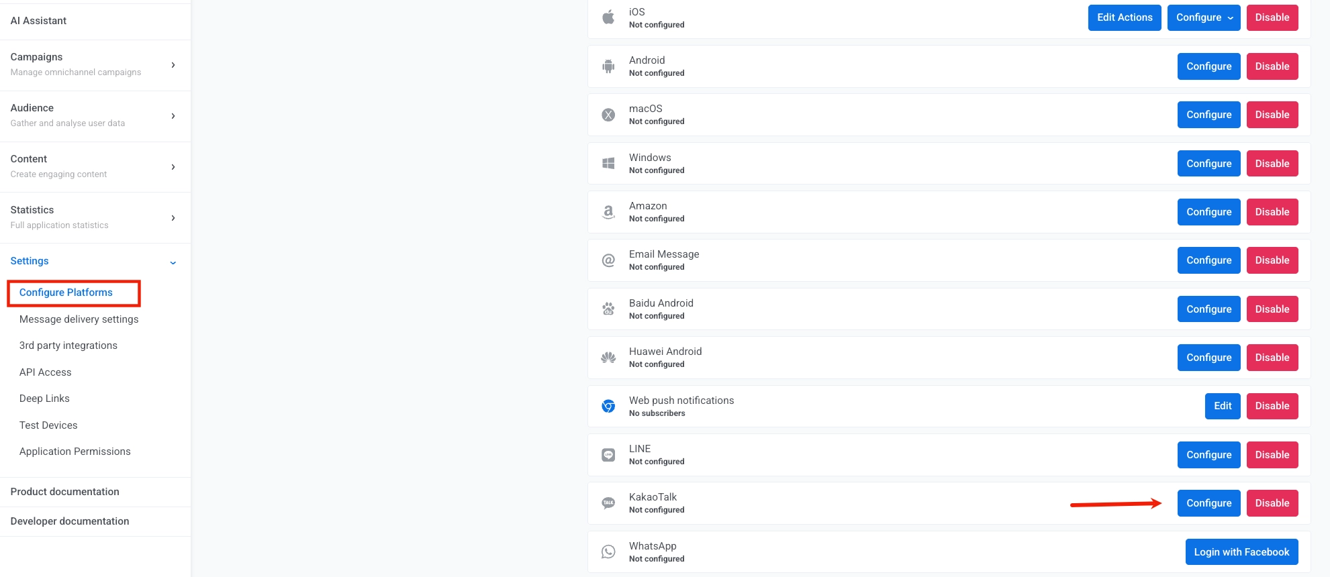Click the WhatsApp platform icon
1330x577 pixels.
coord(608,551)
